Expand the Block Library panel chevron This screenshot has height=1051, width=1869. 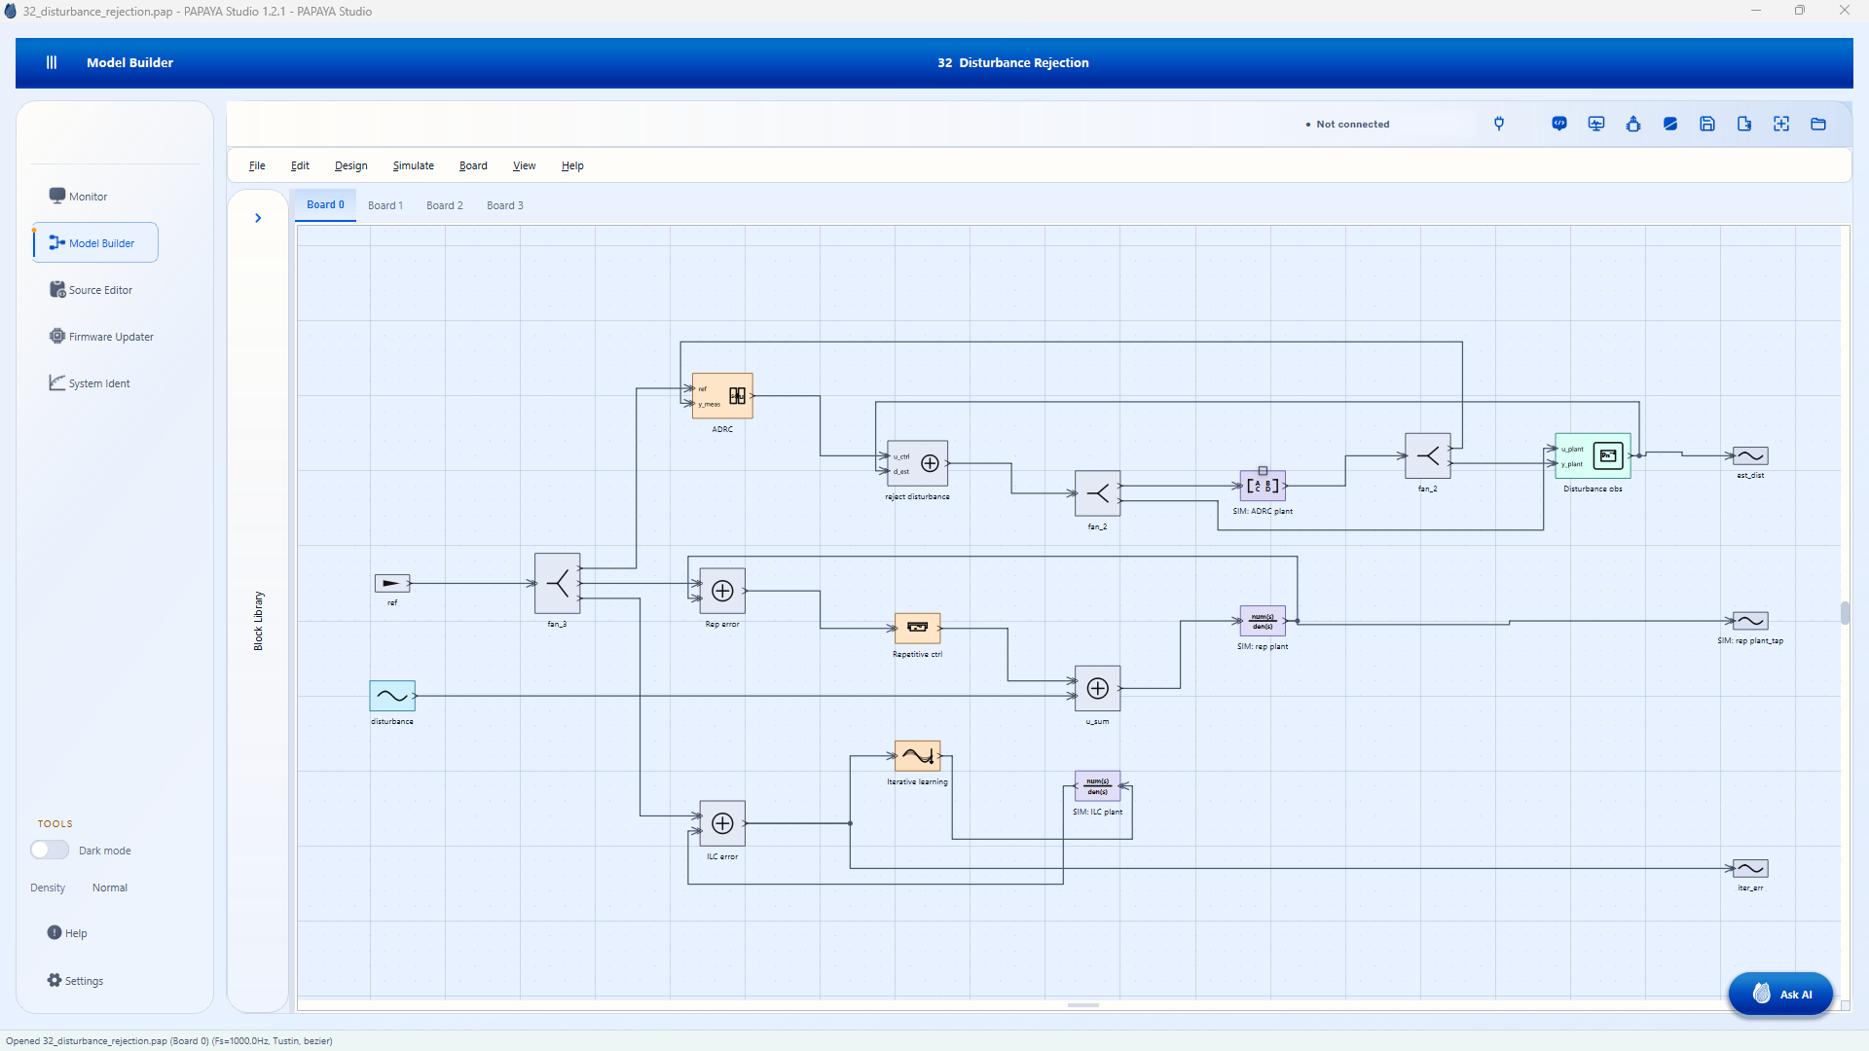258,218
